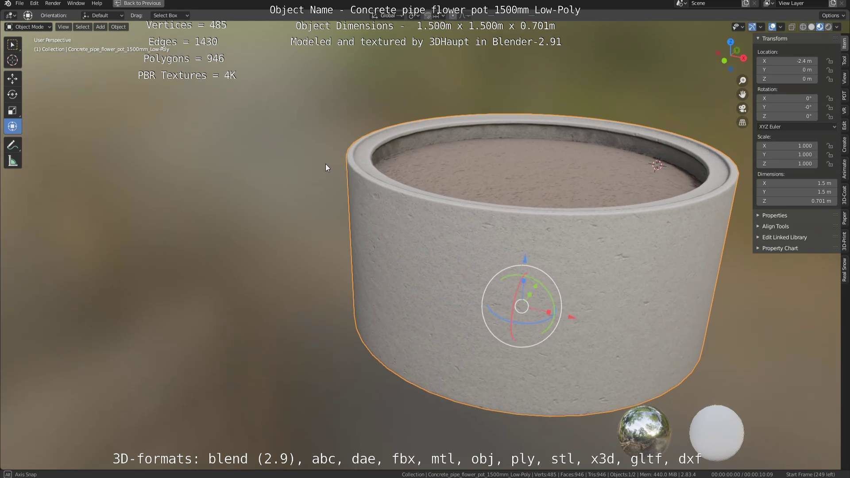850x478 pixels.
Task: Open the viewport Object menu button
Action: click(118, 27)
